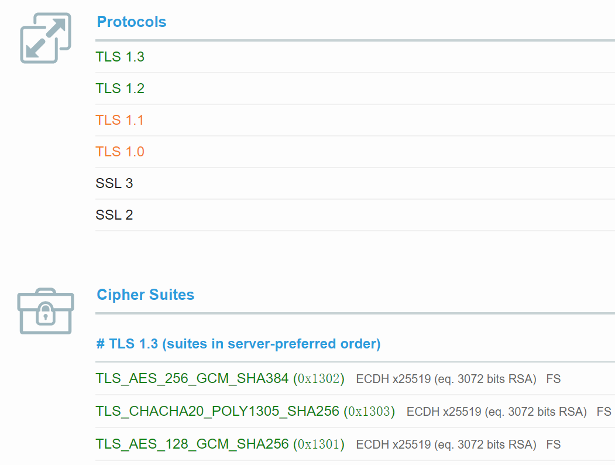Screen dimensions: 615x465
Task: Click the orange TLS 1.0 protocol entry
Action: coord(120,152)
